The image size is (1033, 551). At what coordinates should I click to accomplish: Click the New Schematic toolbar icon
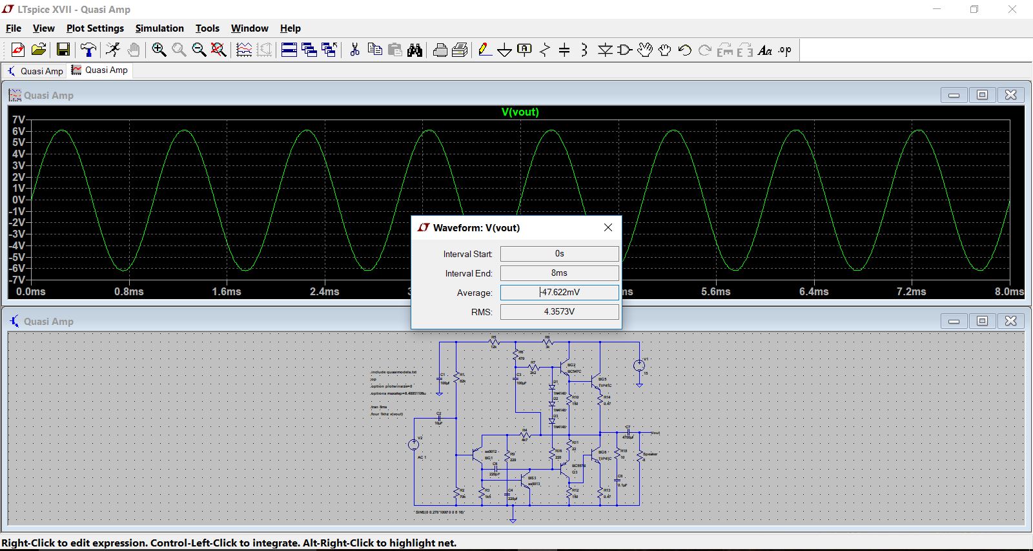[x=18, y=50]
